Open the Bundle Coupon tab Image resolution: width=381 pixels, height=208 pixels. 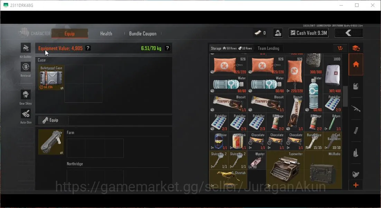143,33
